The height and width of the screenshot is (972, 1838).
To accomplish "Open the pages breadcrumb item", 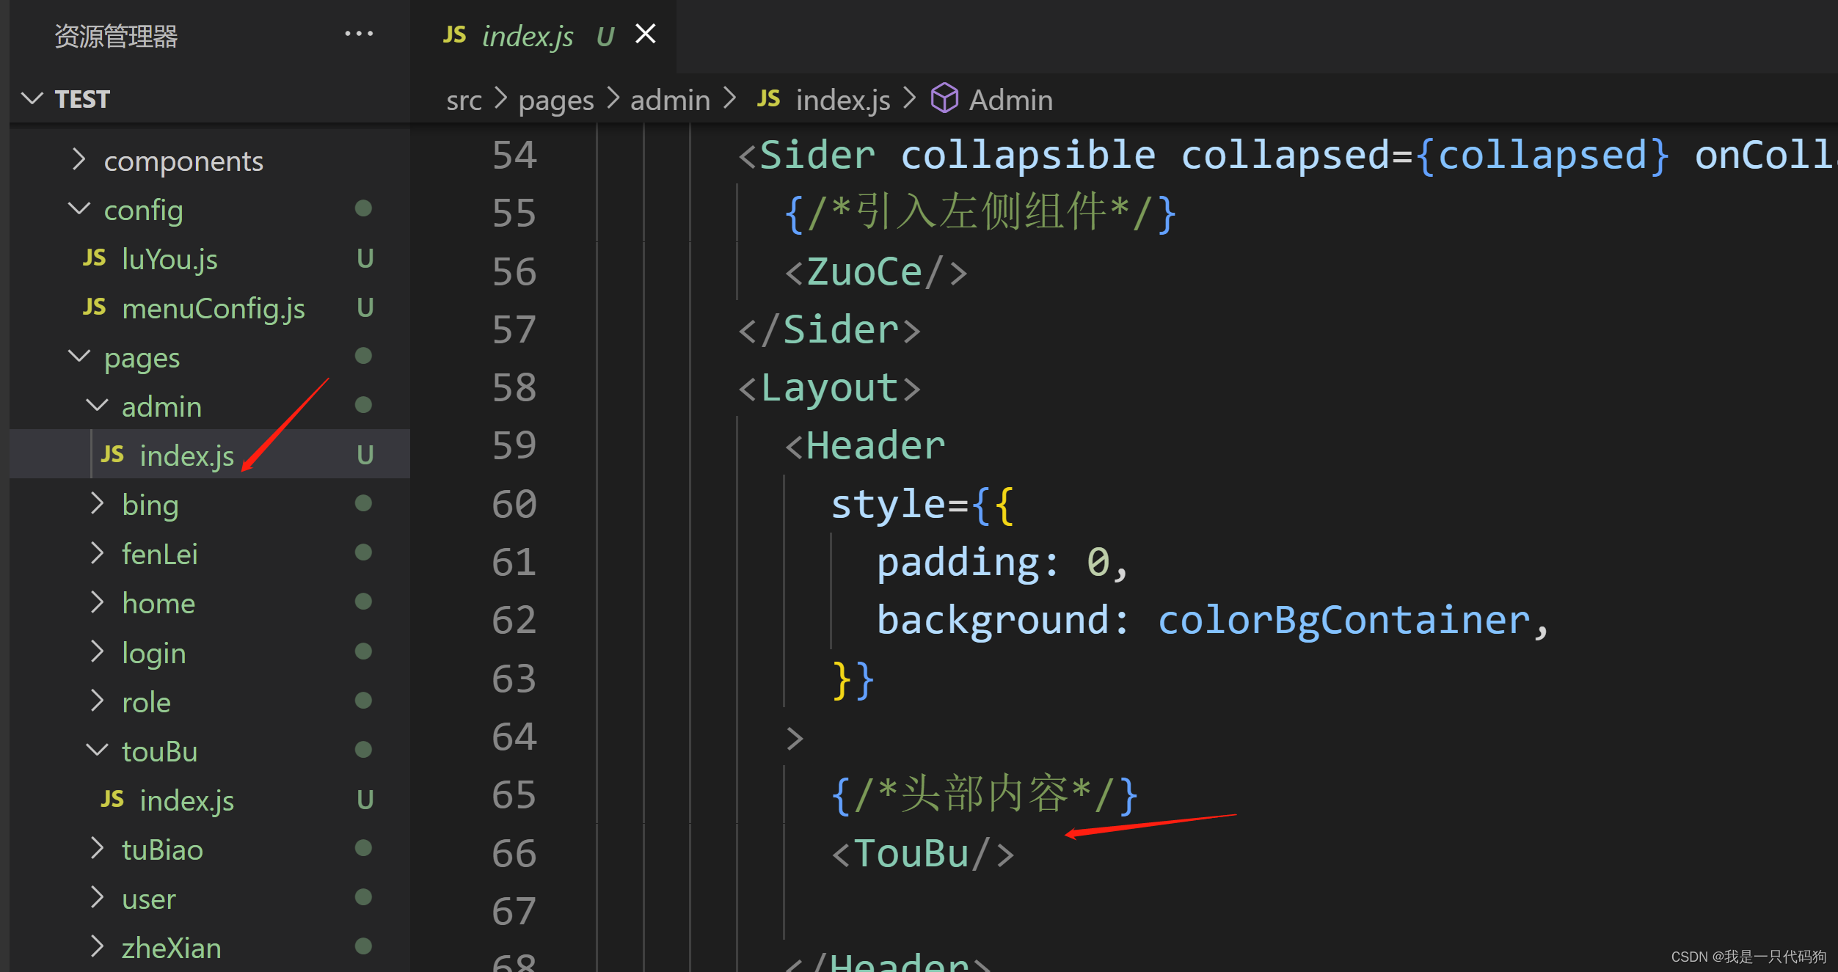I will [555, 99].
